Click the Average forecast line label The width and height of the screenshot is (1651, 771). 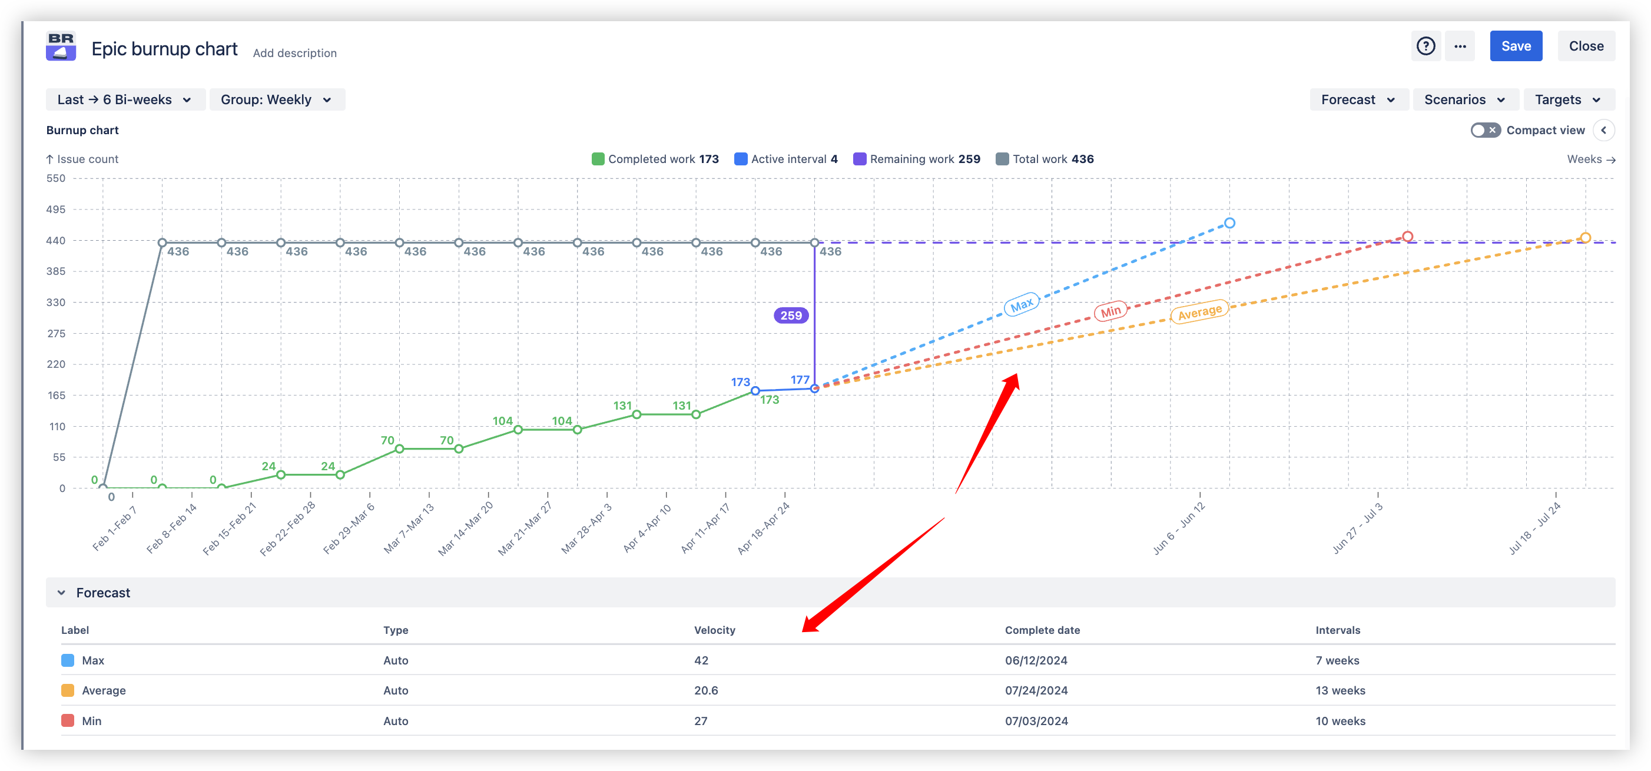1200,312
